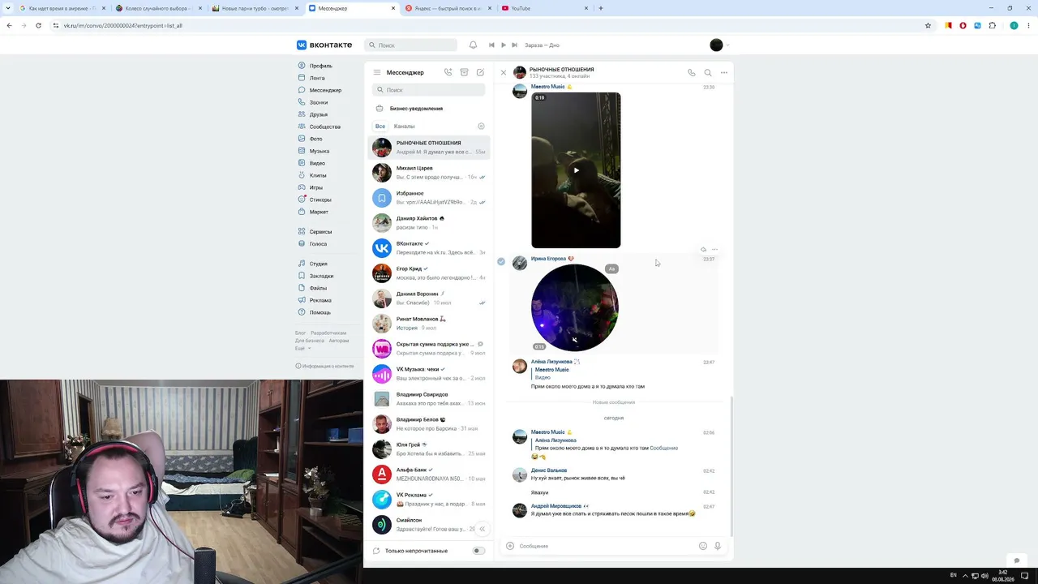Show transcript Aa on round video
The image size is (1038, 584).
[611, 268]
